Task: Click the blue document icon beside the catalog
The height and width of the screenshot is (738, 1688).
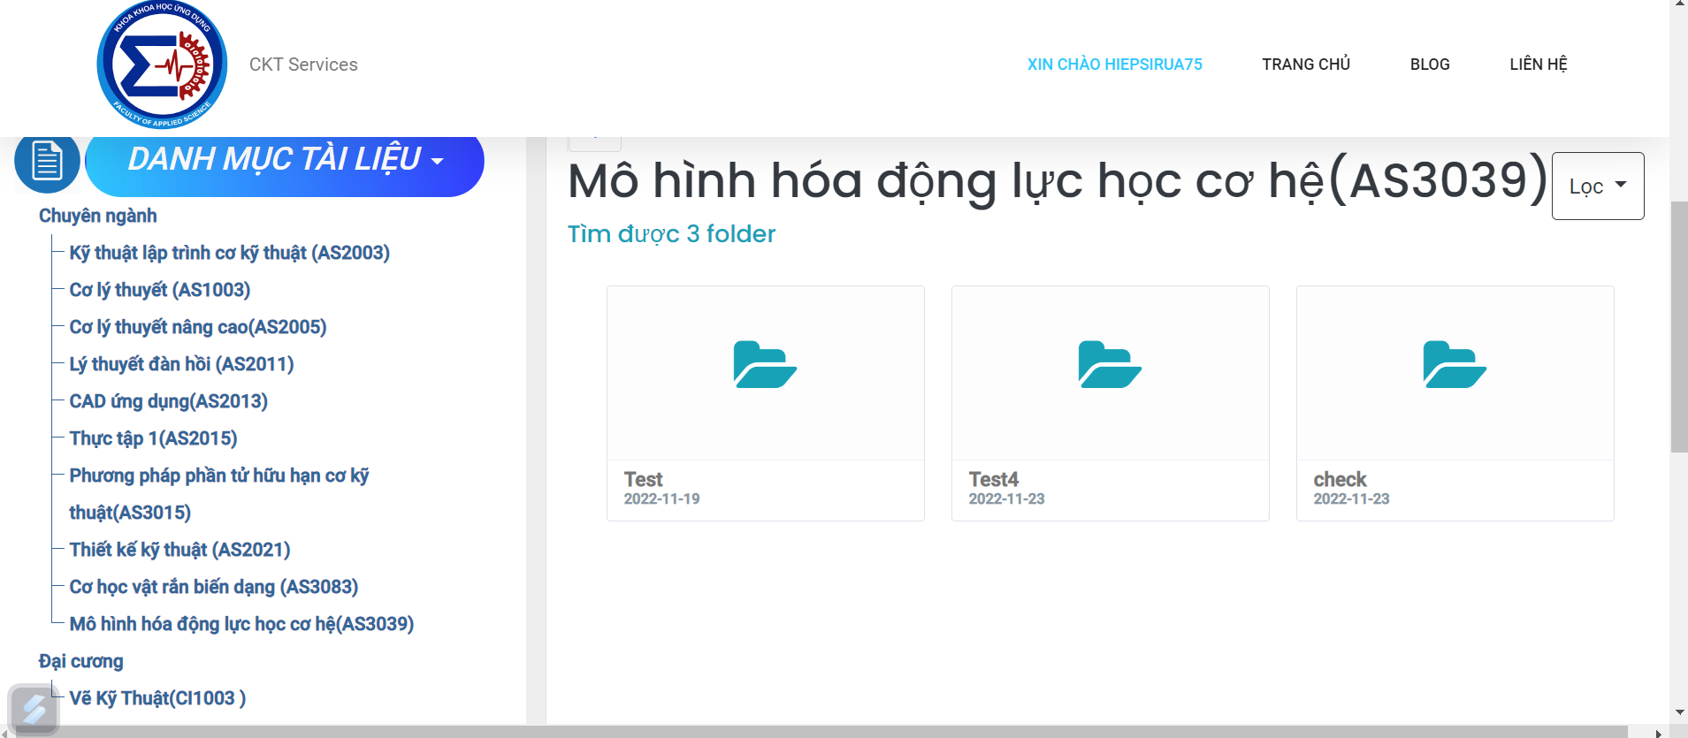Action: pos(47,162)
